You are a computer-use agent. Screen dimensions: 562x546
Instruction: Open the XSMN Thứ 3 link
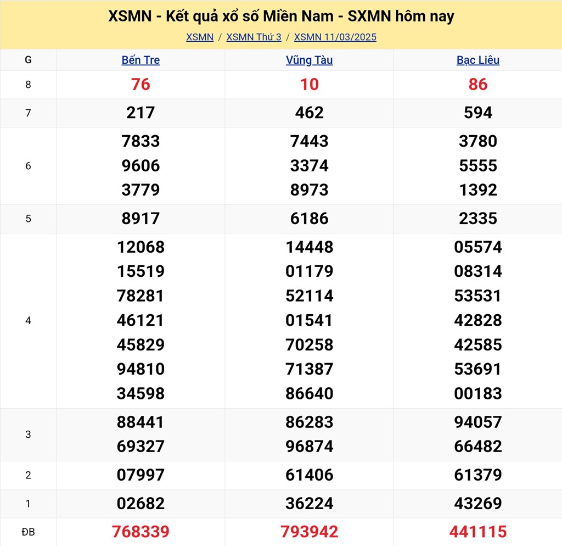(x=254, y=37)
